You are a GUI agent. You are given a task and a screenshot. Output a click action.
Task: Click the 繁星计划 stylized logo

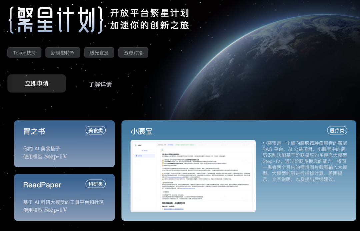tap(56, 20)
